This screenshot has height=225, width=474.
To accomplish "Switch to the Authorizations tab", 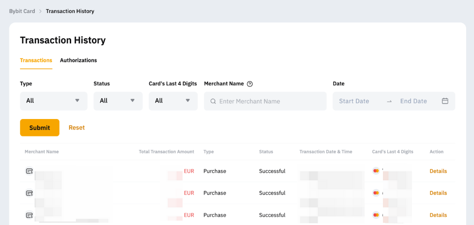I will tap(78, 60).
